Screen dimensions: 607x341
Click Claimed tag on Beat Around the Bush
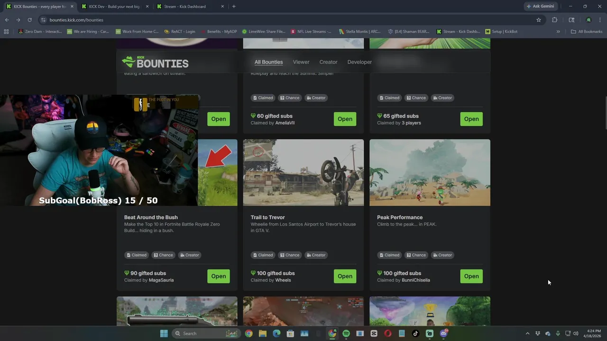(x=136, y=255)
